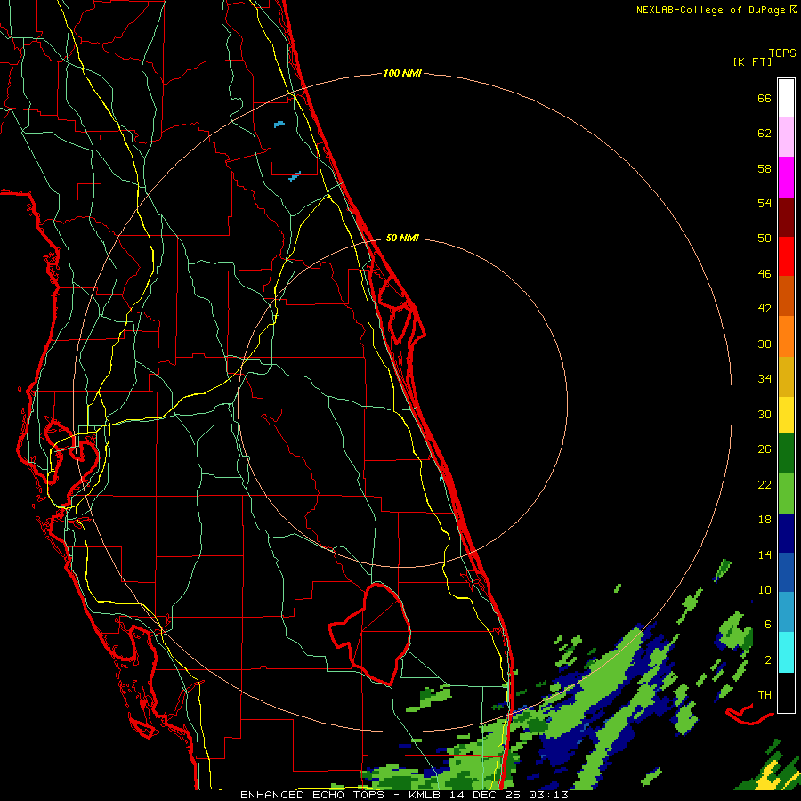Click the medium blue 18 kft swatch
Image resolution: width=801 pixels, height=801 pixels.
click(786, 572)
